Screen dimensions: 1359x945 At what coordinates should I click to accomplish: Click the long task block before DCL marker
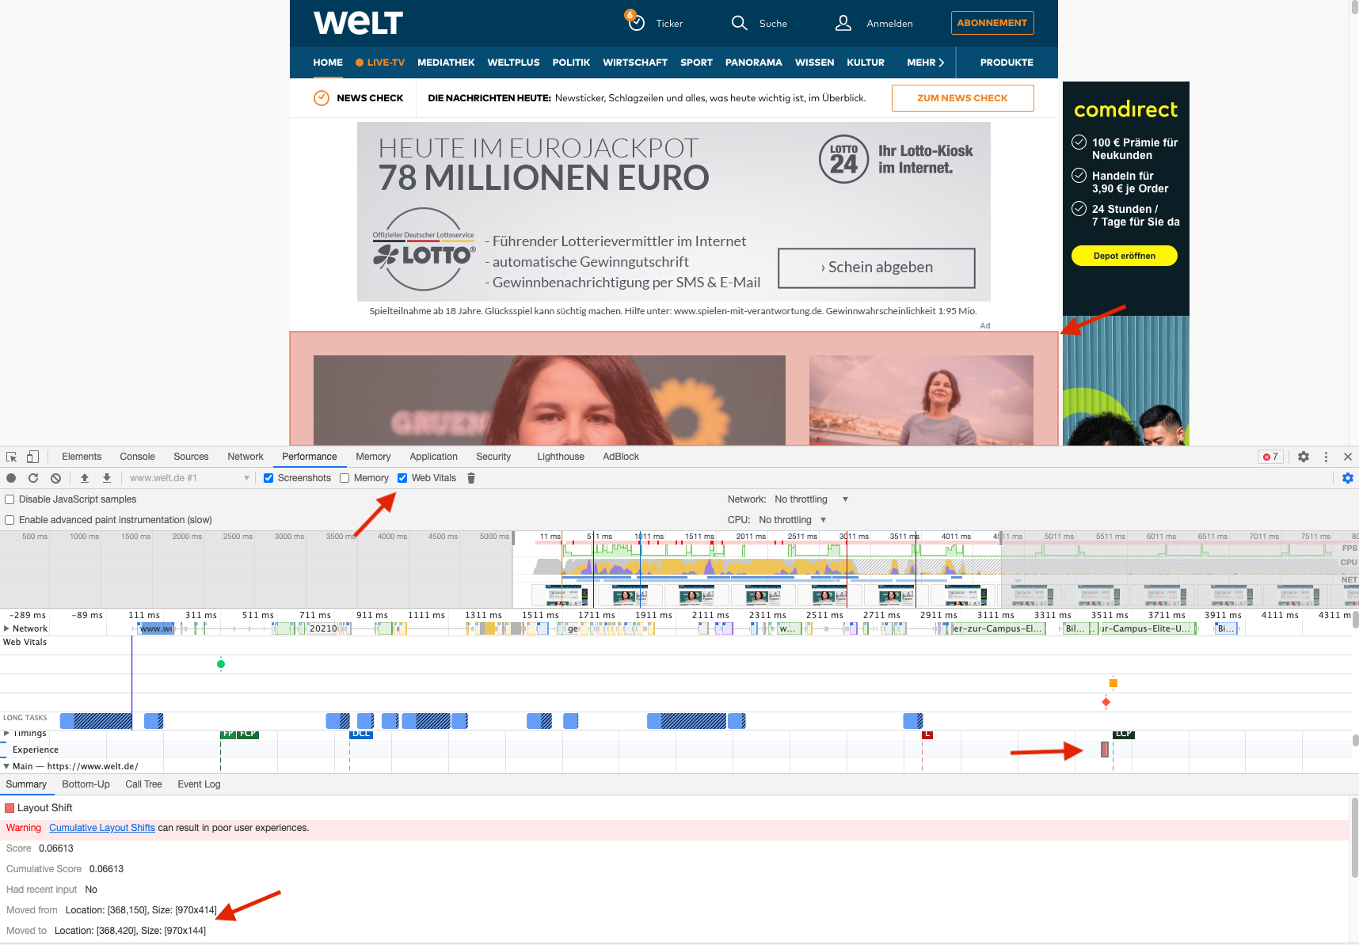point(338,721)
